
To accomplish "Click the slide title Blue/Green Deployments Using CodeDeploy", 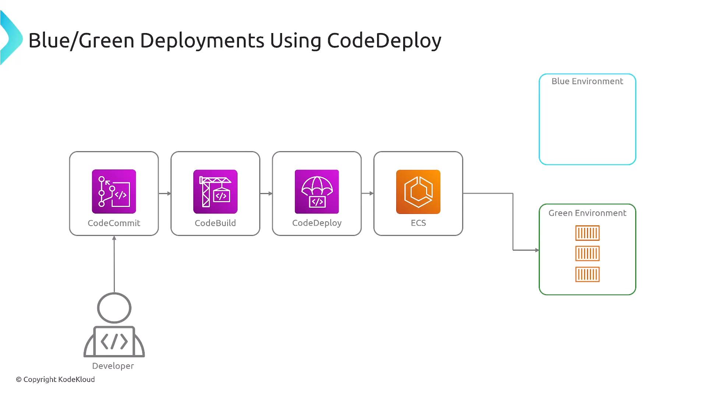I will 235,41.
